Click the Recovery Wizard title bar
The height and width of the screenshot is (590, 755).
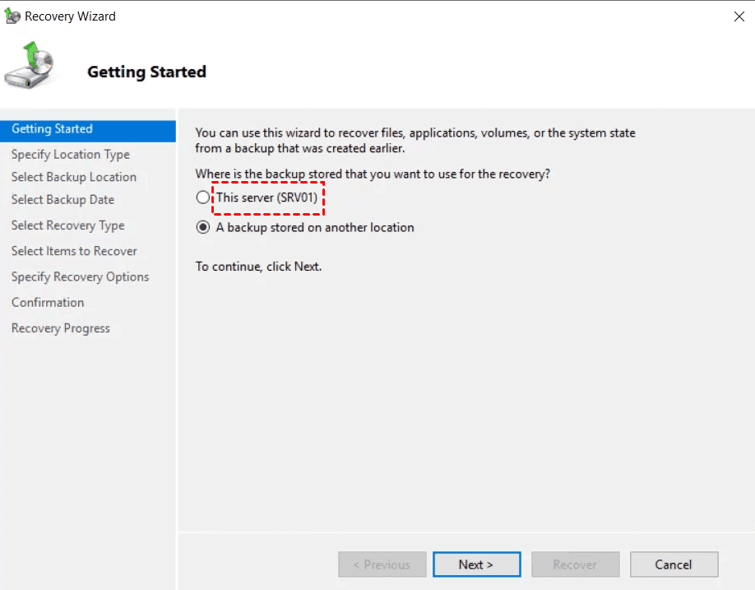pos(370,16)
